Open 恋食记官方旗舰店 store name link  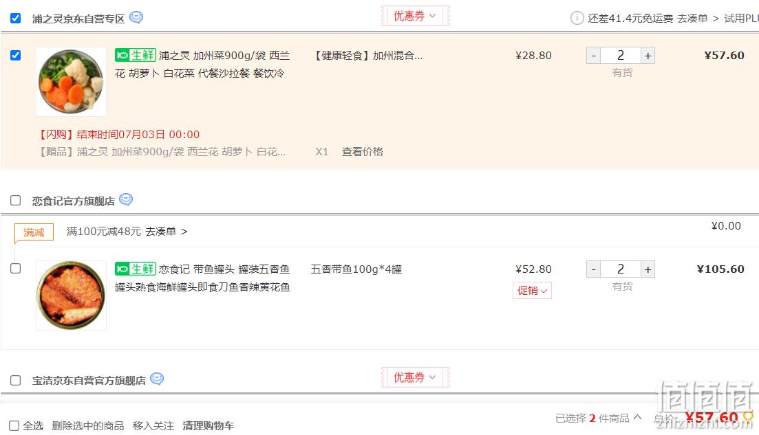pos(74,201)
